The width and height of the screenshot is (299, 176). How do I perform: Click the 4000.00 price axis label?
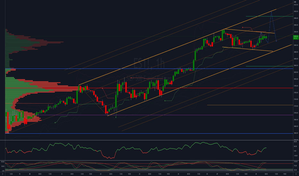pyautogui.click(x=296, y=12)
